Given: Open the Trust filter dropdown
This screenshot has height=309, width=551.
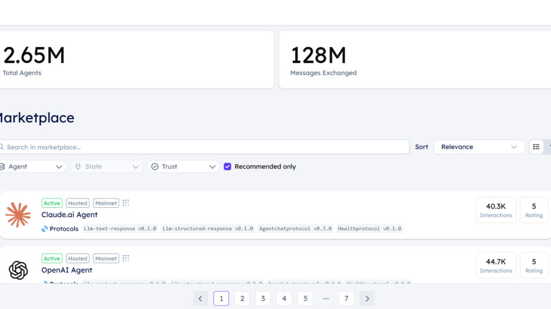Looking at the screenshot, I should click(183, 167).
